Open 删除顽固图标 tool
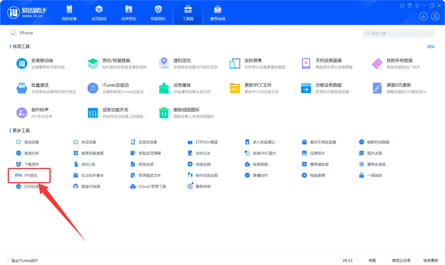This screenshot has width=445, height=265. pos(186,113)
